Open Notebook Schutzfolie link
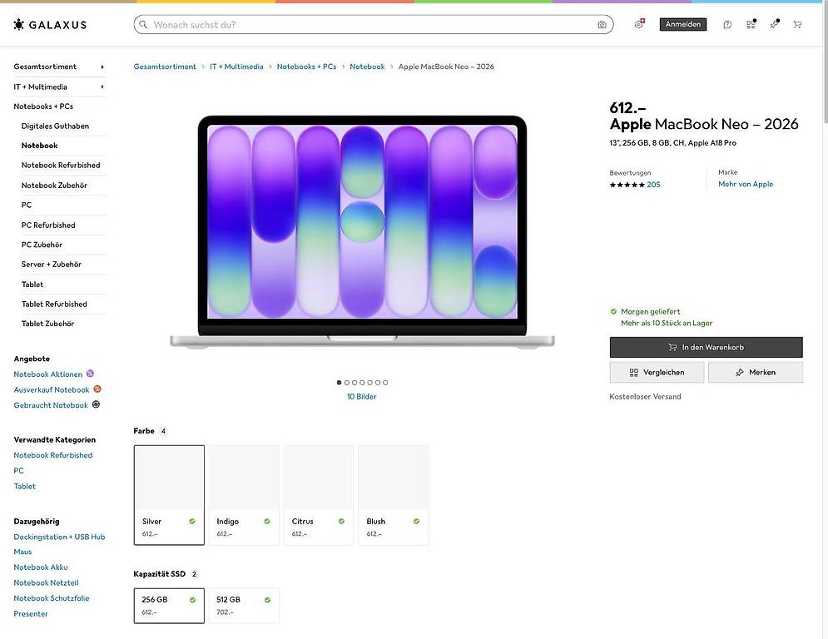Viewport: 828px width, 639px height. pos(52,597)
